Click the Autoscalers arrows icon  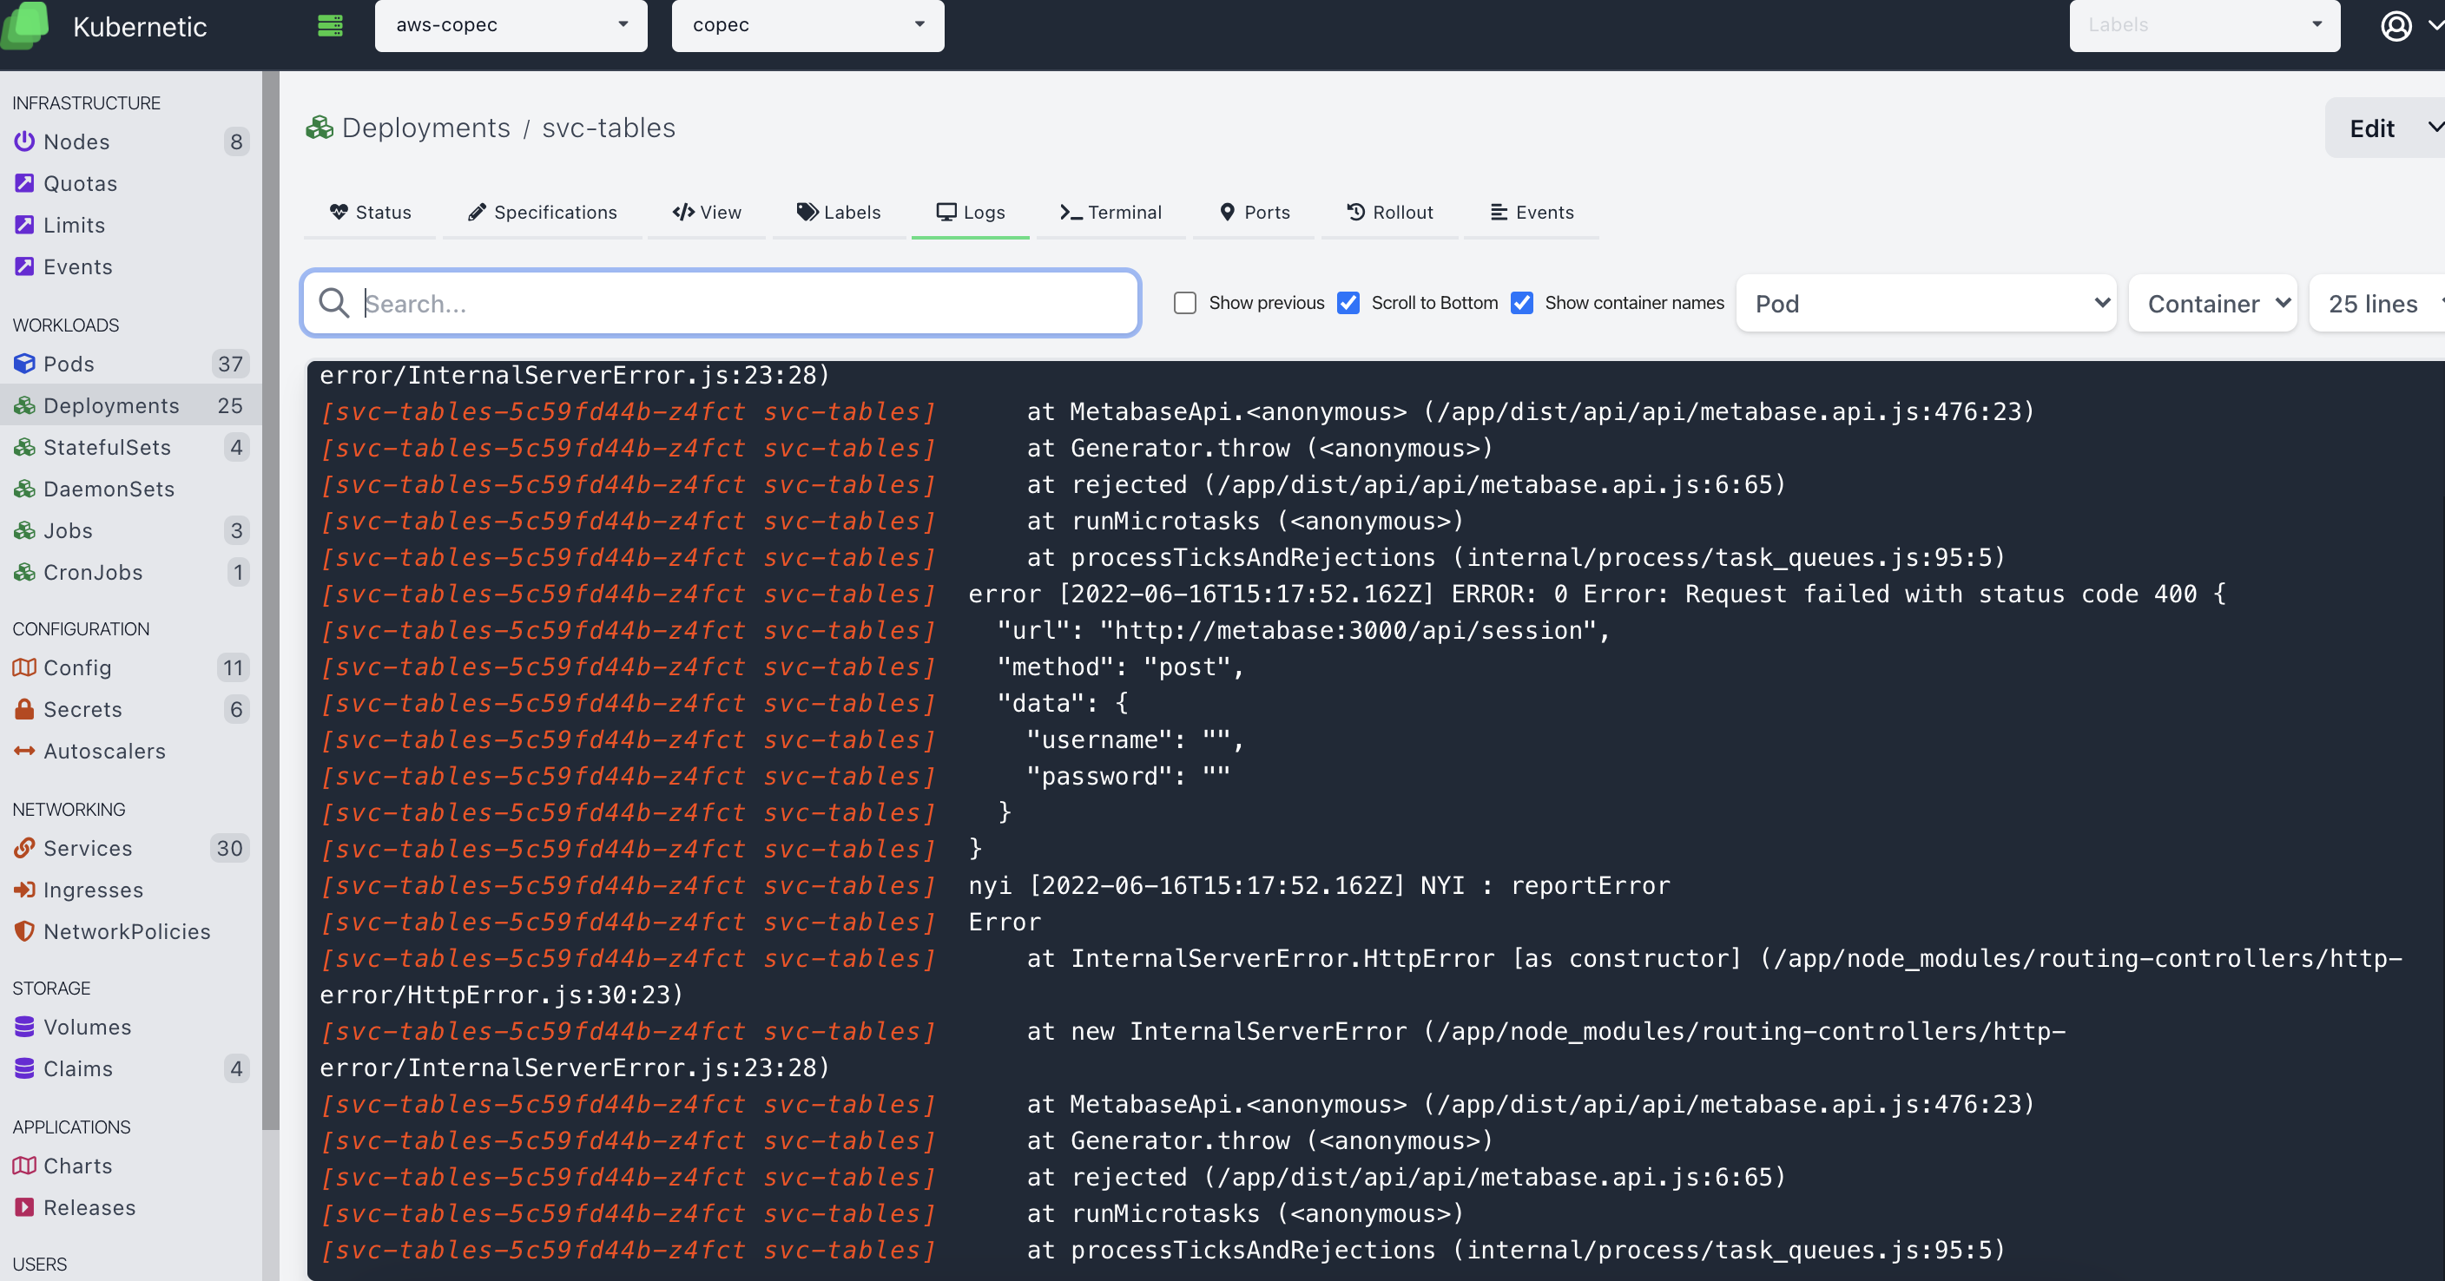click(24, 751)
